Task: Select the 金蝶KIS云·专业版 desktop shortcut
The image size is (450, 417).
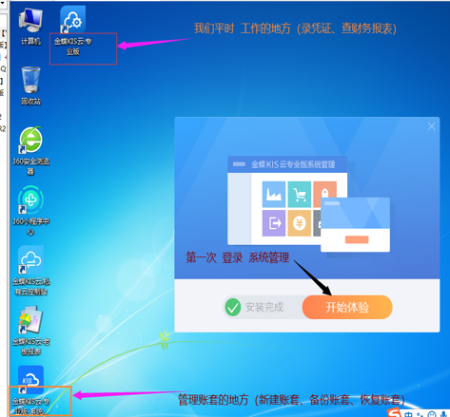Action: (x=73, y=31)
